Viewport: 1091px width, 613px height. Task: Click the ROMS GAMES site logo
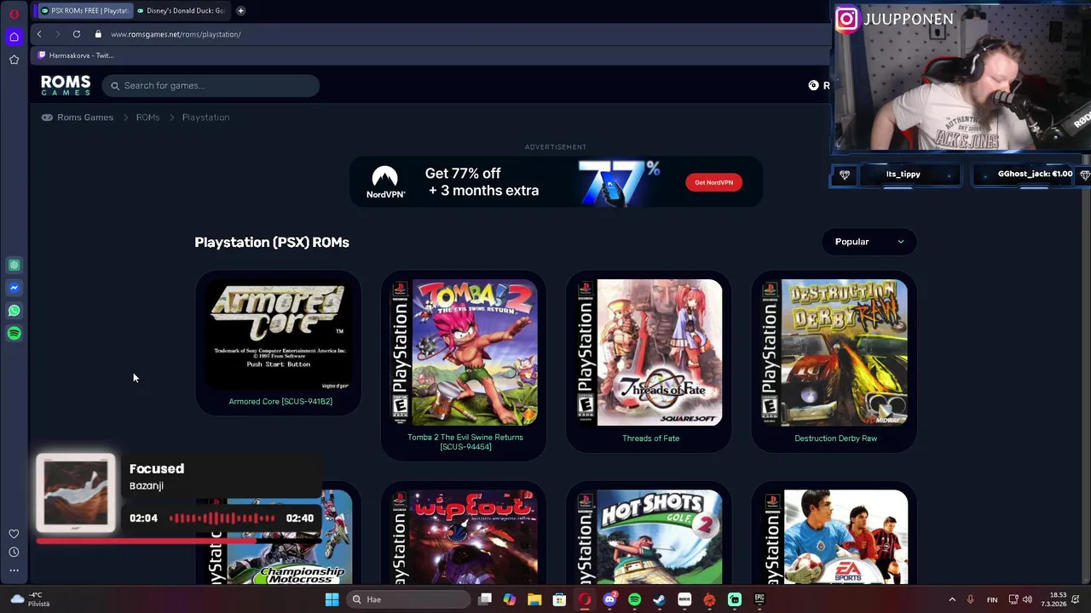(x=66, y=85)
